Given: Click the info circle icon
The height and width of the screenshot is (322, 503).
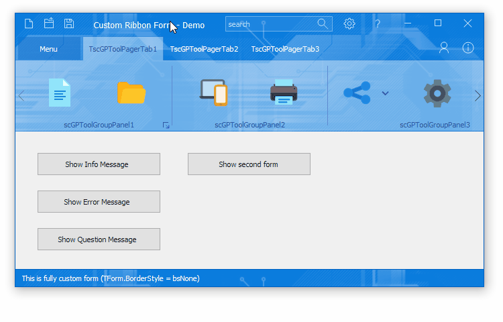Looking at the screenshot, I should coord(468,48).
